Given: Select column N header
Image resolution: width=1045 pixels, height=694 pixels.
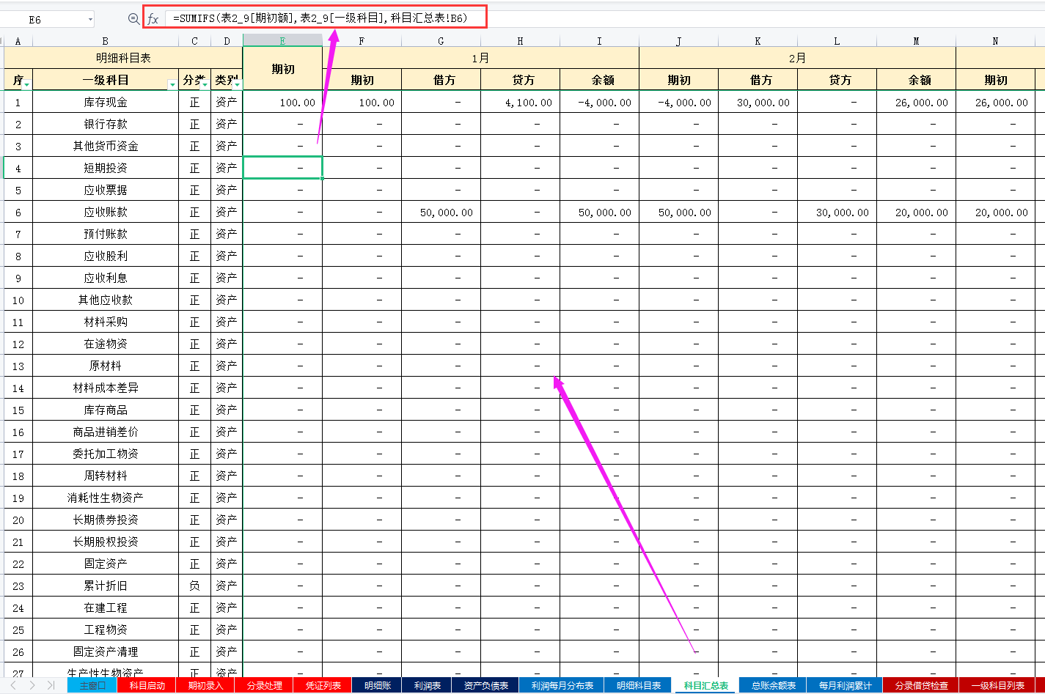Looking at the screenshot, I should coord(995,40).
